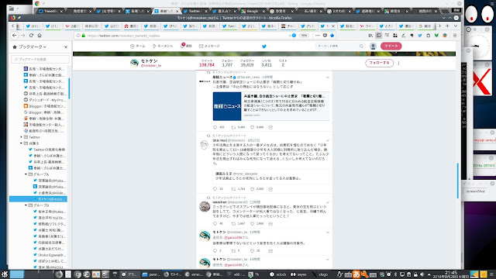
Task: Toggle Firefox sidebar button
Action: pyautogui.click(x=379, y=36)
